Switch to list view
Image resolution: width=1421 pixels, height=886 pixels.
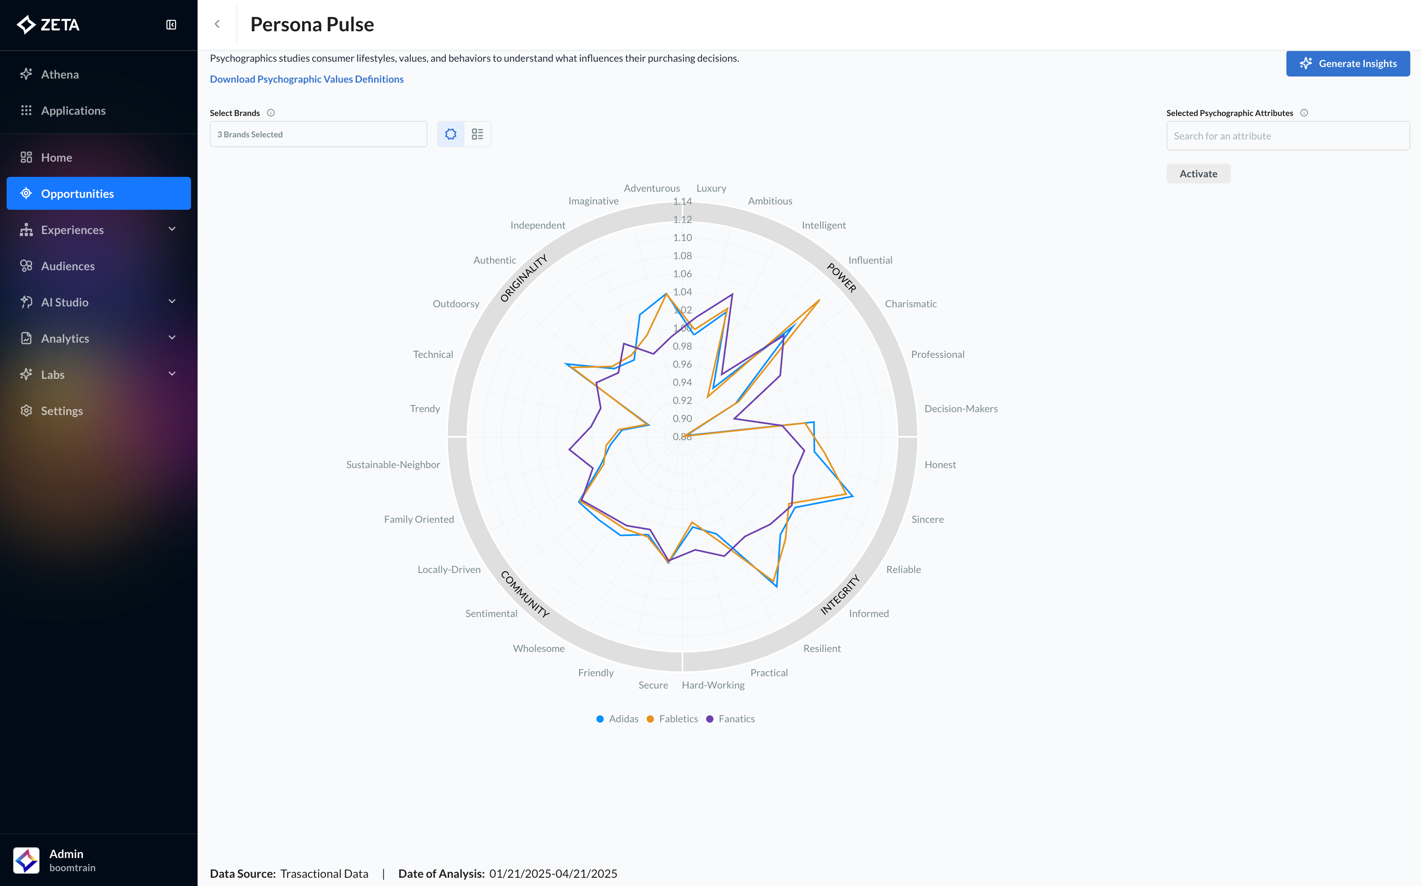[x=478, y=134]
